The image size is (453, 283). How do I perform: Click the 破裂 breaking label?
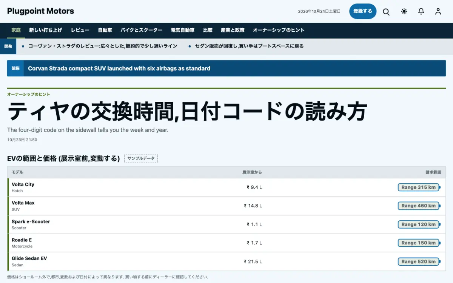[15, 68]
